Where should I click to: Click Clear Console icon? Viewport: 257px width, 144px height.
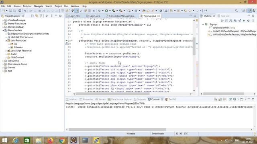tap(216, 99)
